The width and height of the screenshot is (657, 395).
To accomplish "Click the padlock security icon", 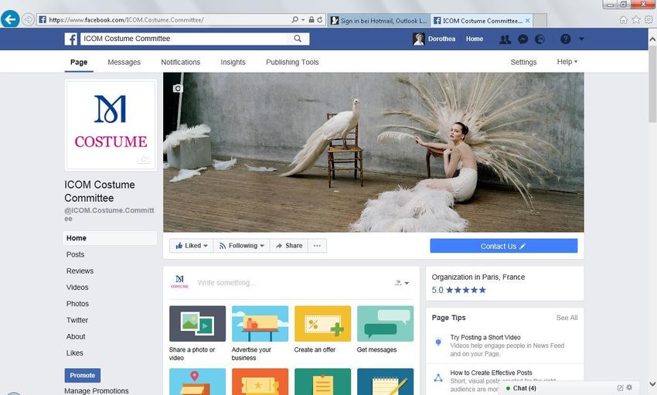I will point(311,19).
